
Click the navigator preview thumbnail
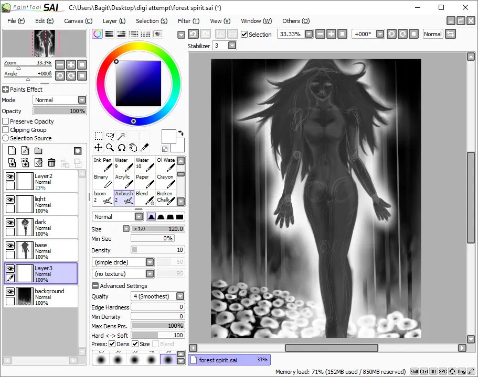tap(45, 43)
